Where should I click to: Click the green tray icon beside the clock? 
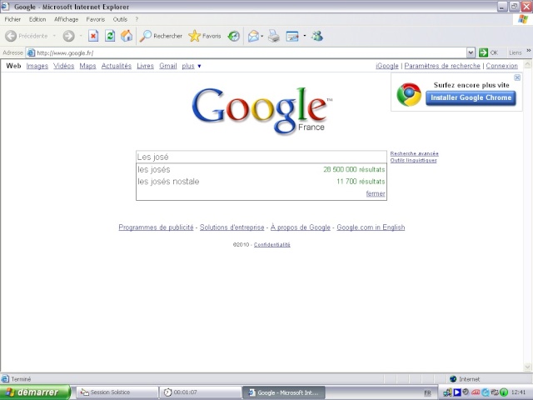[504, 392]
